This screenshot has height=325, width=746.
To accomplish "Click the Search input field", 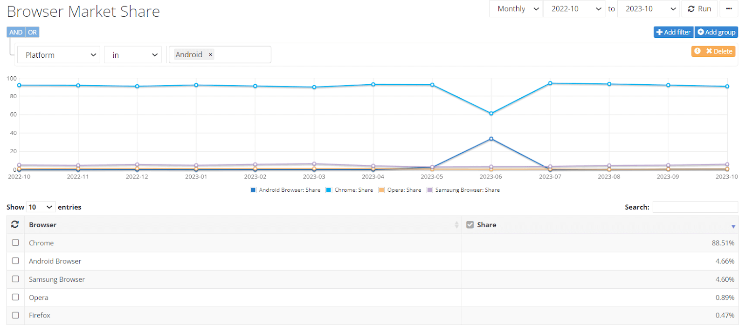I will pyautogui.click(x=695, y=207).
